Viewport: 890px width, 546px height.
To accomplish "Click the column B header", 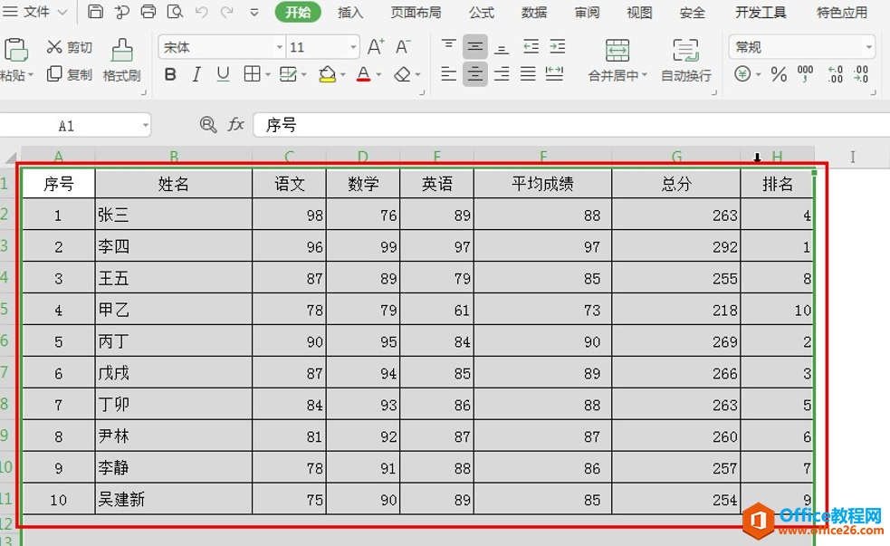I will tap(174, 156).
